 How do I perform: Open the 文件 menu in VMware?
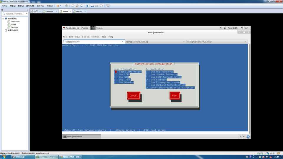pos(4,6)
